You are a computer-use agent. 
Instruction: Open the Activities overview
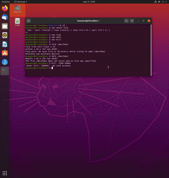click(6, 2)
